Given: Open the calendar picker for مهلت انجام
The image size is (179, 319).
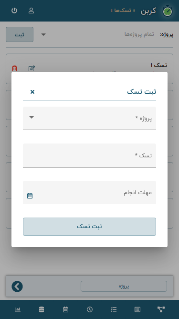Looking at the screenshot, I should click(30, 196).
